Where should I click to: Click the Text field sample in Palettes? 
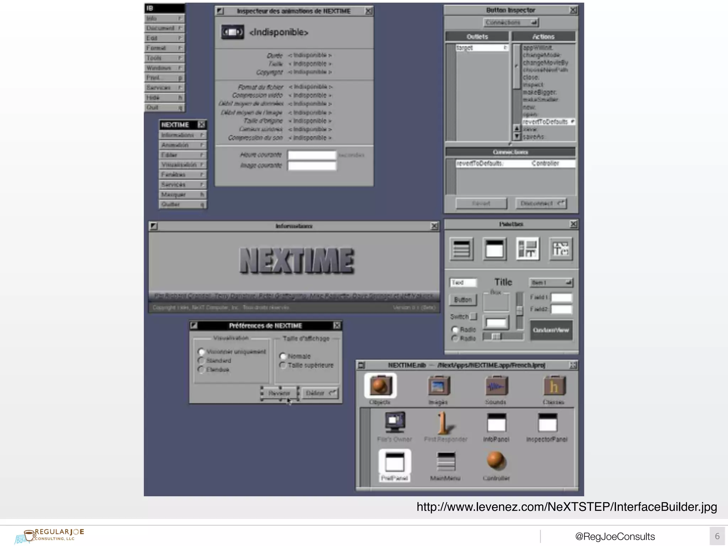[x=463, y=283]
